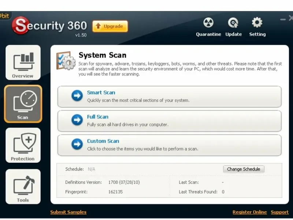The width and height of the screenshot is (293, 220).
Task: Open the Submit Samples link
Action: 68,212
